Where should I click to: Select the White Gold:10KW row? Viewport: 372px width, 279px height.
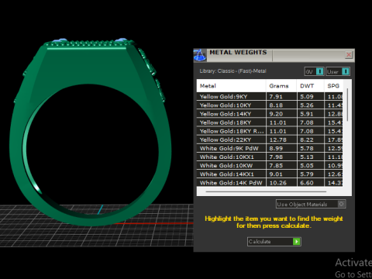270,166
